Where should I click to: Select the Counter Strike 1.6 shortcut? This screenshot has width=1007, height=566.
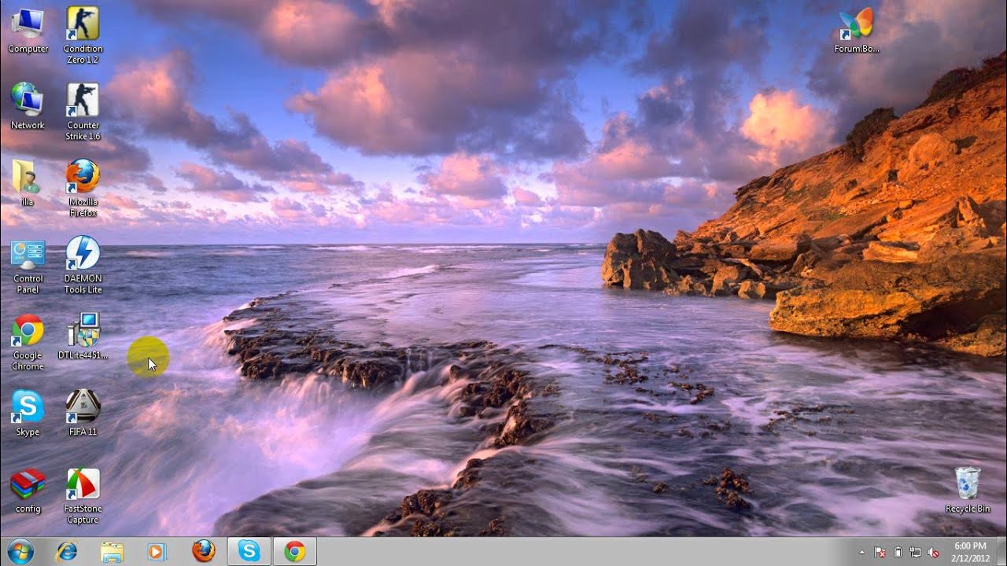[x=83, y=111]
